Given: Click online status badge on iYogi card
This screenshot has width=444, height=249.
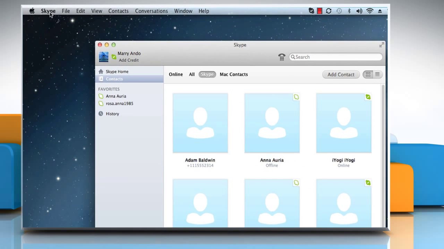Looking at the screenshot, I should pos(368,97).
